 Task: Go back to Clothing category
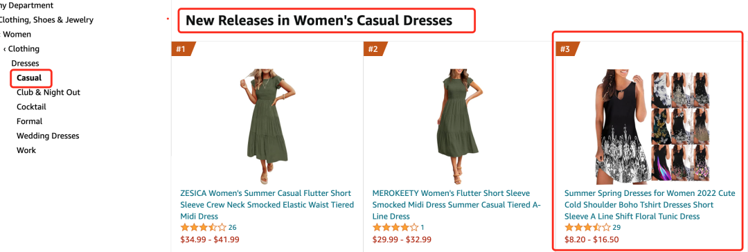(21, 48)
